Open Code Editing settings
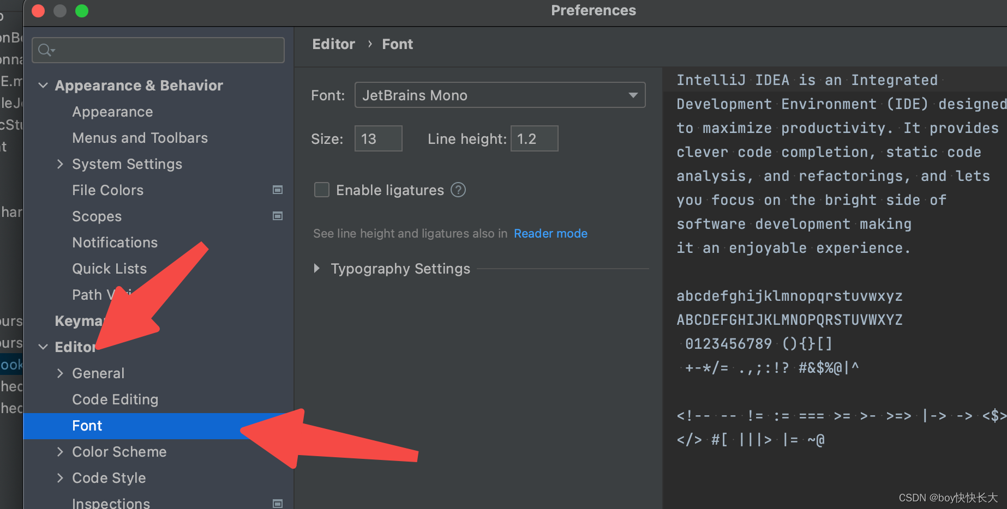 click(115, 399)
